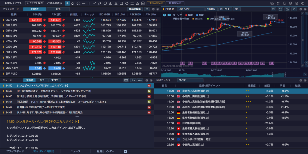The width and height of the screenshot is (308, 154).
Task: Open パネルの表示 panel display menu
Action: tap(55, 3)
